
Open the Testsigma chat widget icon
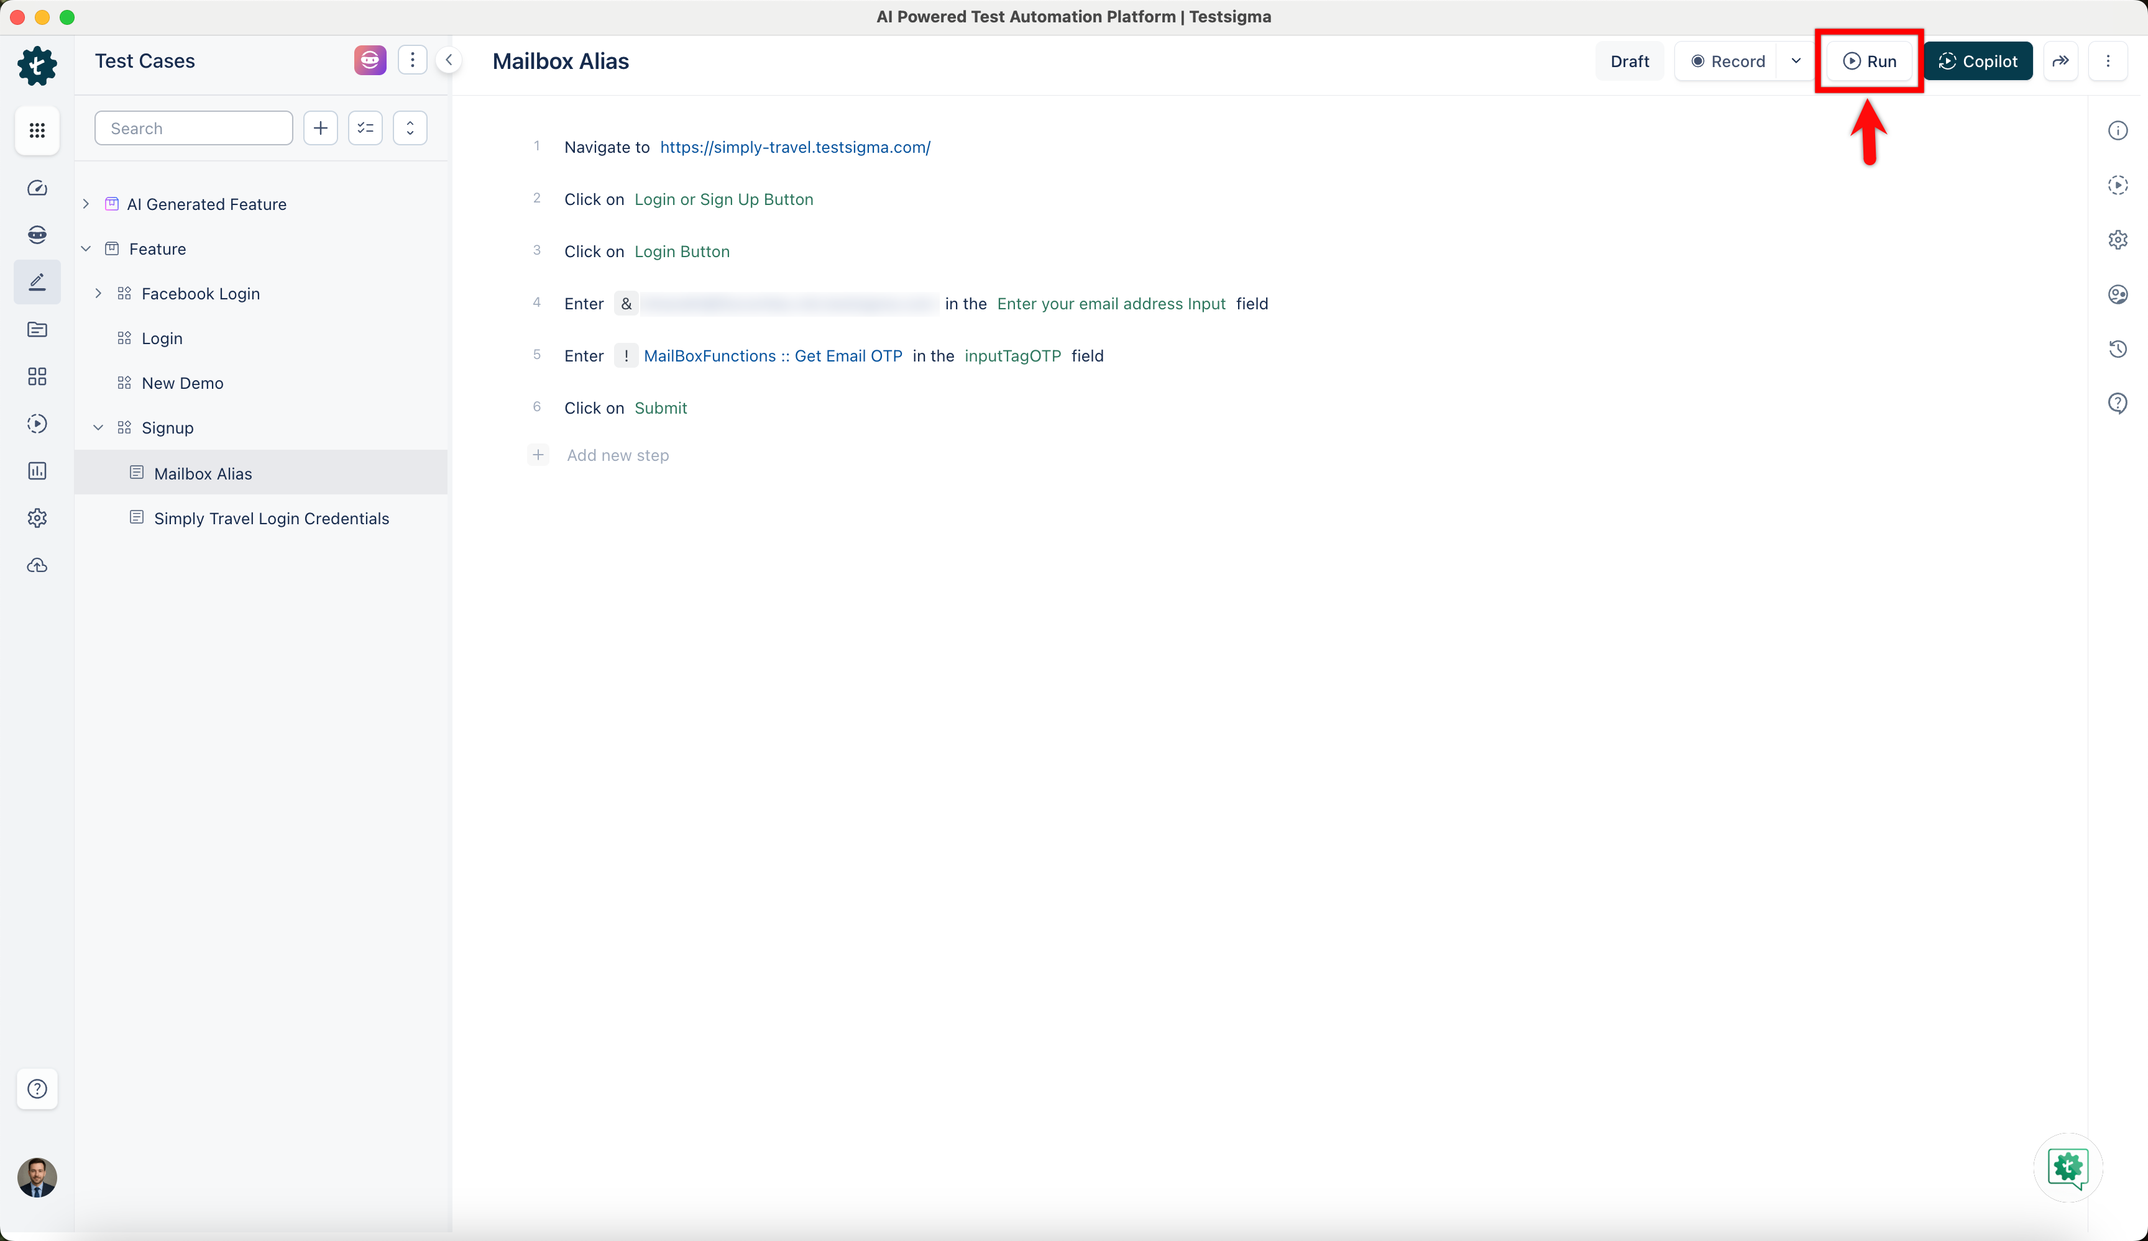[x=2068, y=1168]
